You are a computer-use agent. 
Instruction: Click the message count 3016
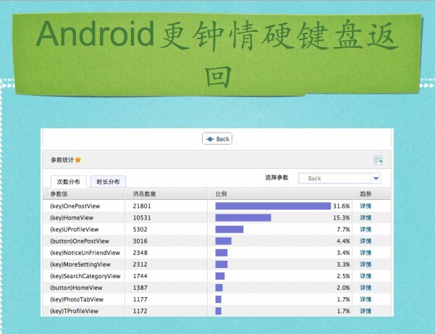coord(140,241)
